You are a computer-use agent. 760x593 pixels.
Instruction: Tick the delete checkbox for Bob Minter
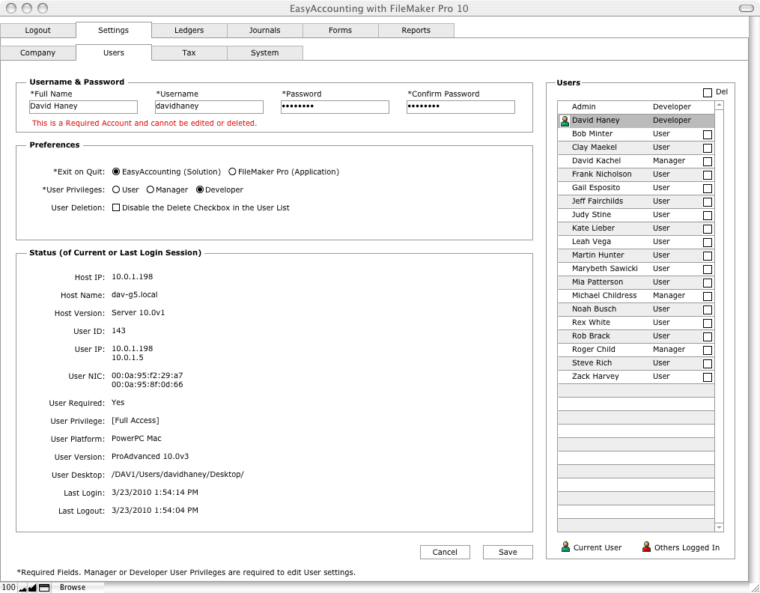[x=707, y=135]
